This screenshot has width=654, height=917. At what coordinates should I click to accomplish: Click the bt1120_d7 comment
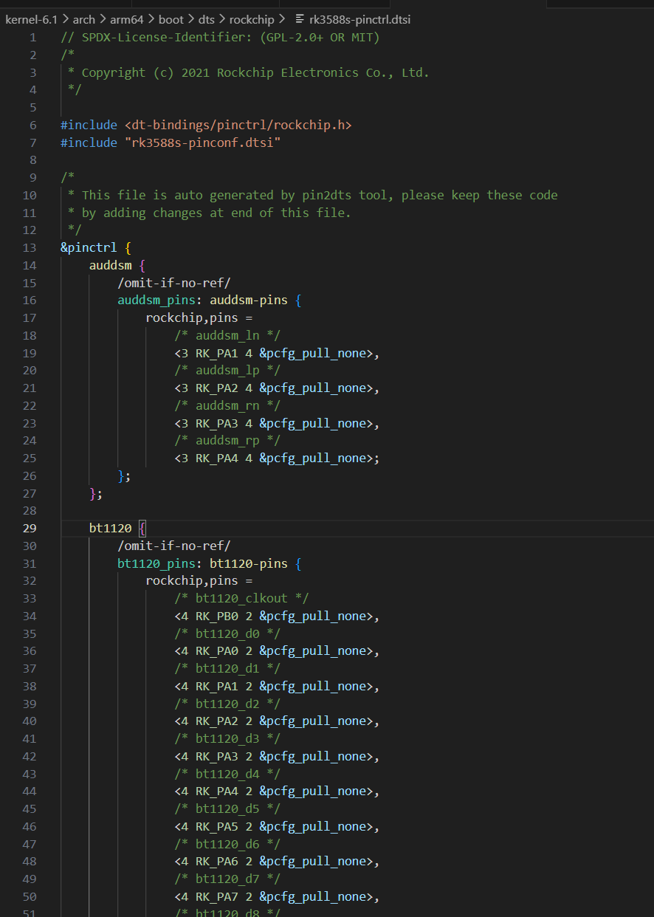coord(227,879)
